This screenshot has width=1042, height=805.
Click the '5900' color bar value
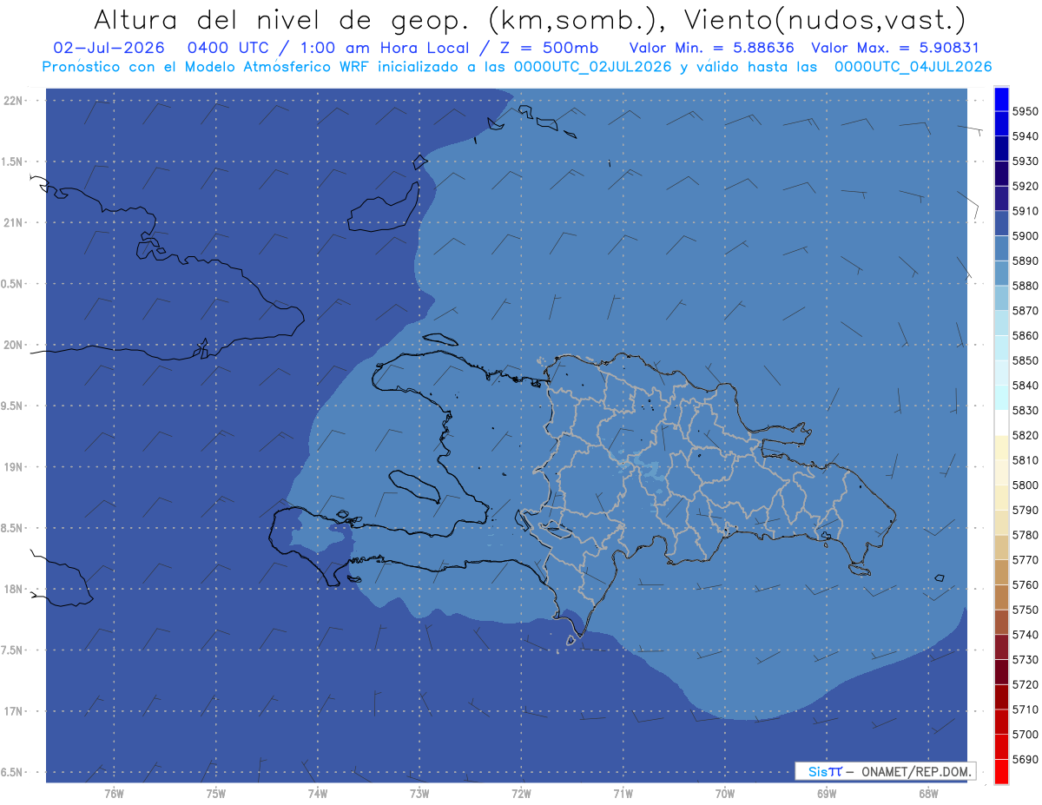pos(1025,236)
